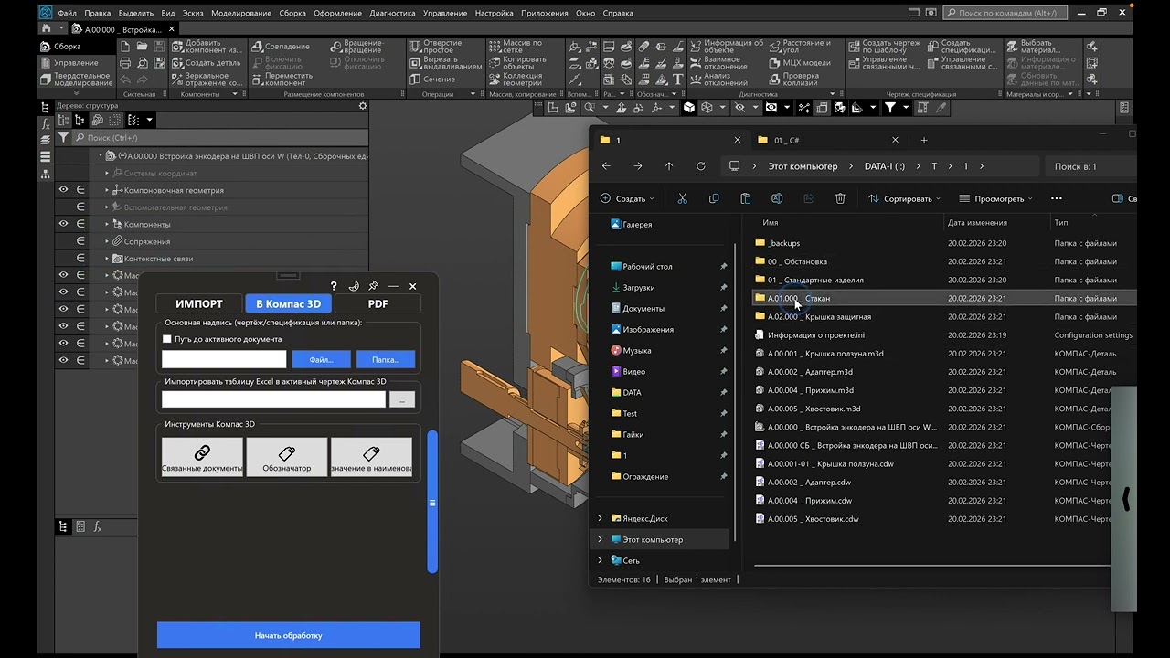1170x658 pixels.
Task: Click the Explorer refresh arrow icon
Action: [x=700, y=166]
